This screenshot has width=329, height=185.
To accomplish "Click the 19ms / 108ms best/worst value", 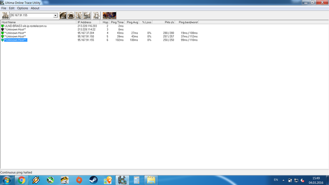I will point(189,33).
